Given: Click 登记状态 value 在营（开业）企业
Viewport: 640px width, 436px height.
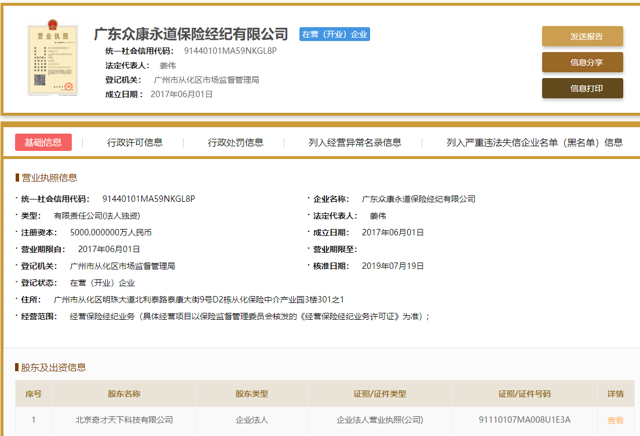Looking at the screenshot, I should 102,283.
